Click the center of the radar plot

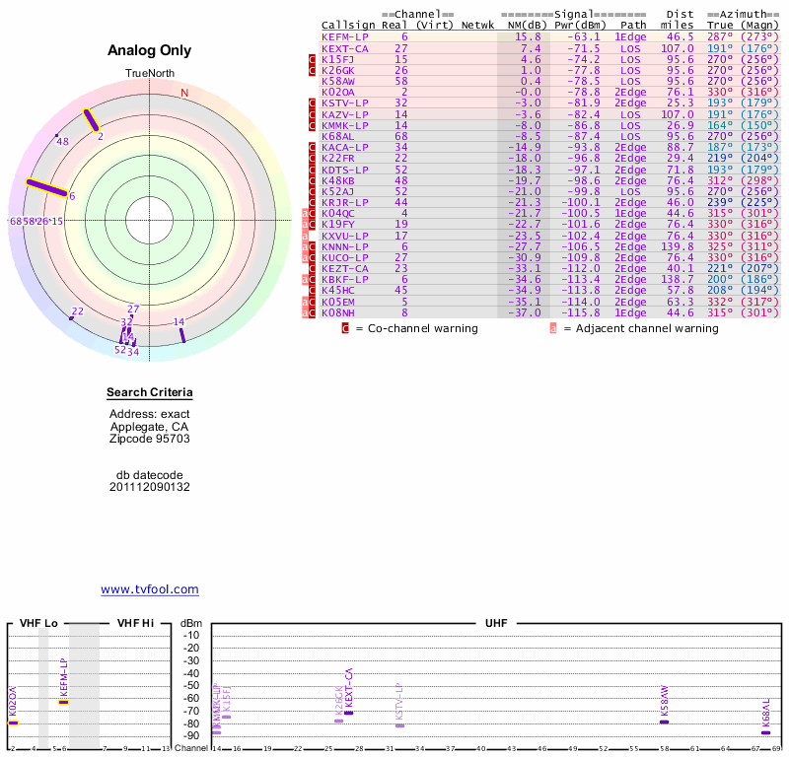(150, 221)
